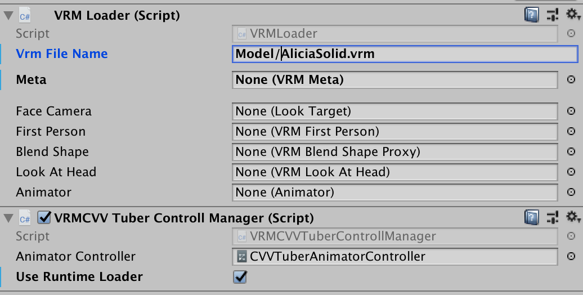Open presets for VRMCVV Tuber Controll Manager

coord(552,217)
